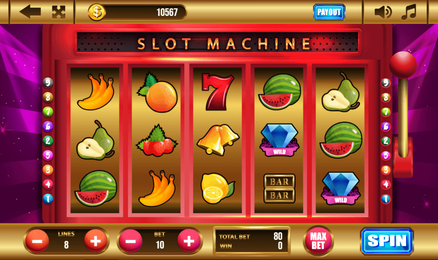Click the golden bells symbol
The width and height of the screenshot is (438, 260).
click(218, 140)
